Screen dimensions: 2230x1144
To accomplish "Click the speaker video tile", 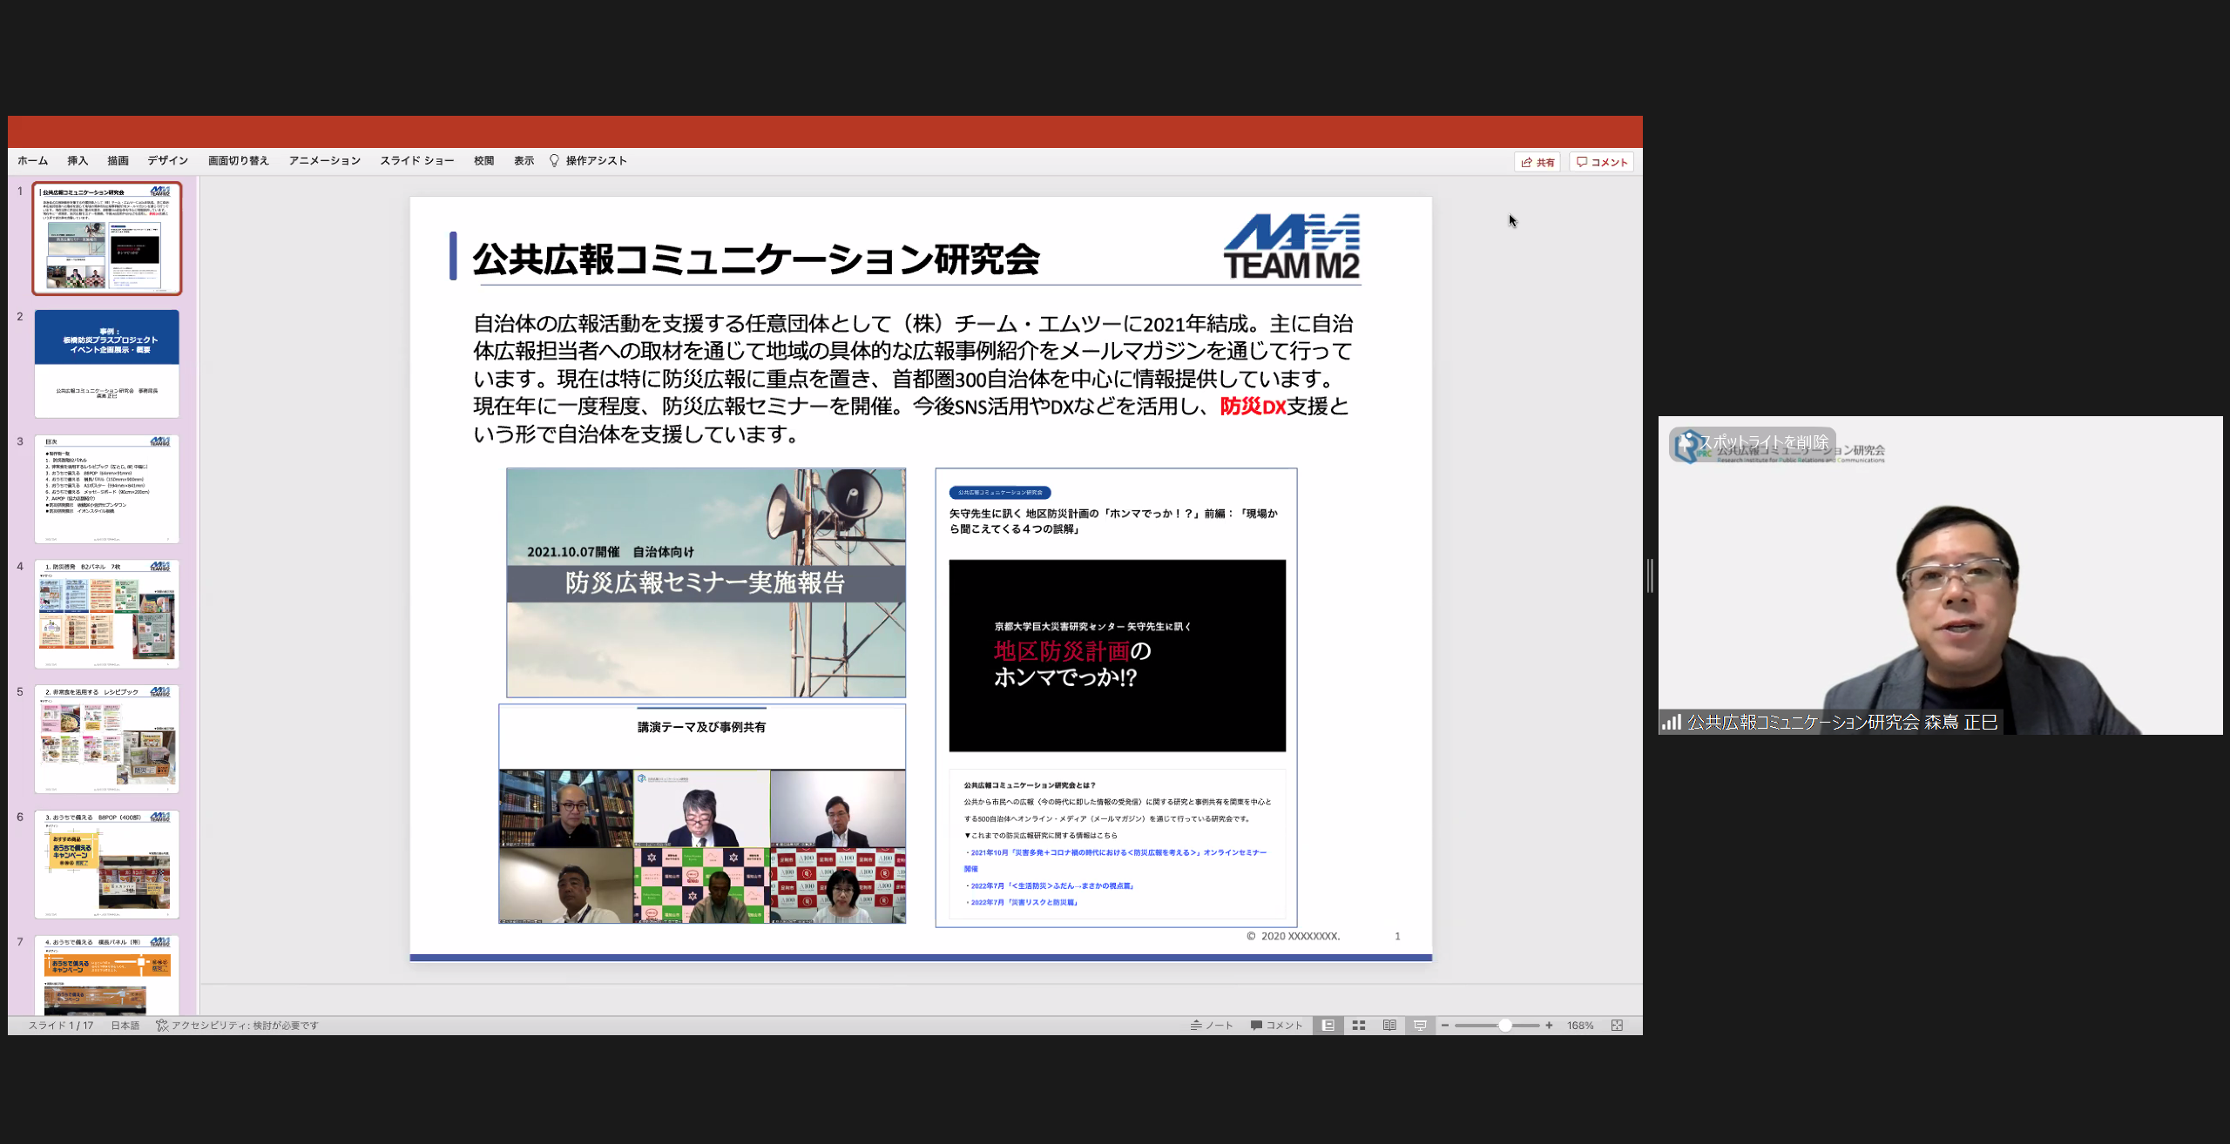I will pos(1940,575).
